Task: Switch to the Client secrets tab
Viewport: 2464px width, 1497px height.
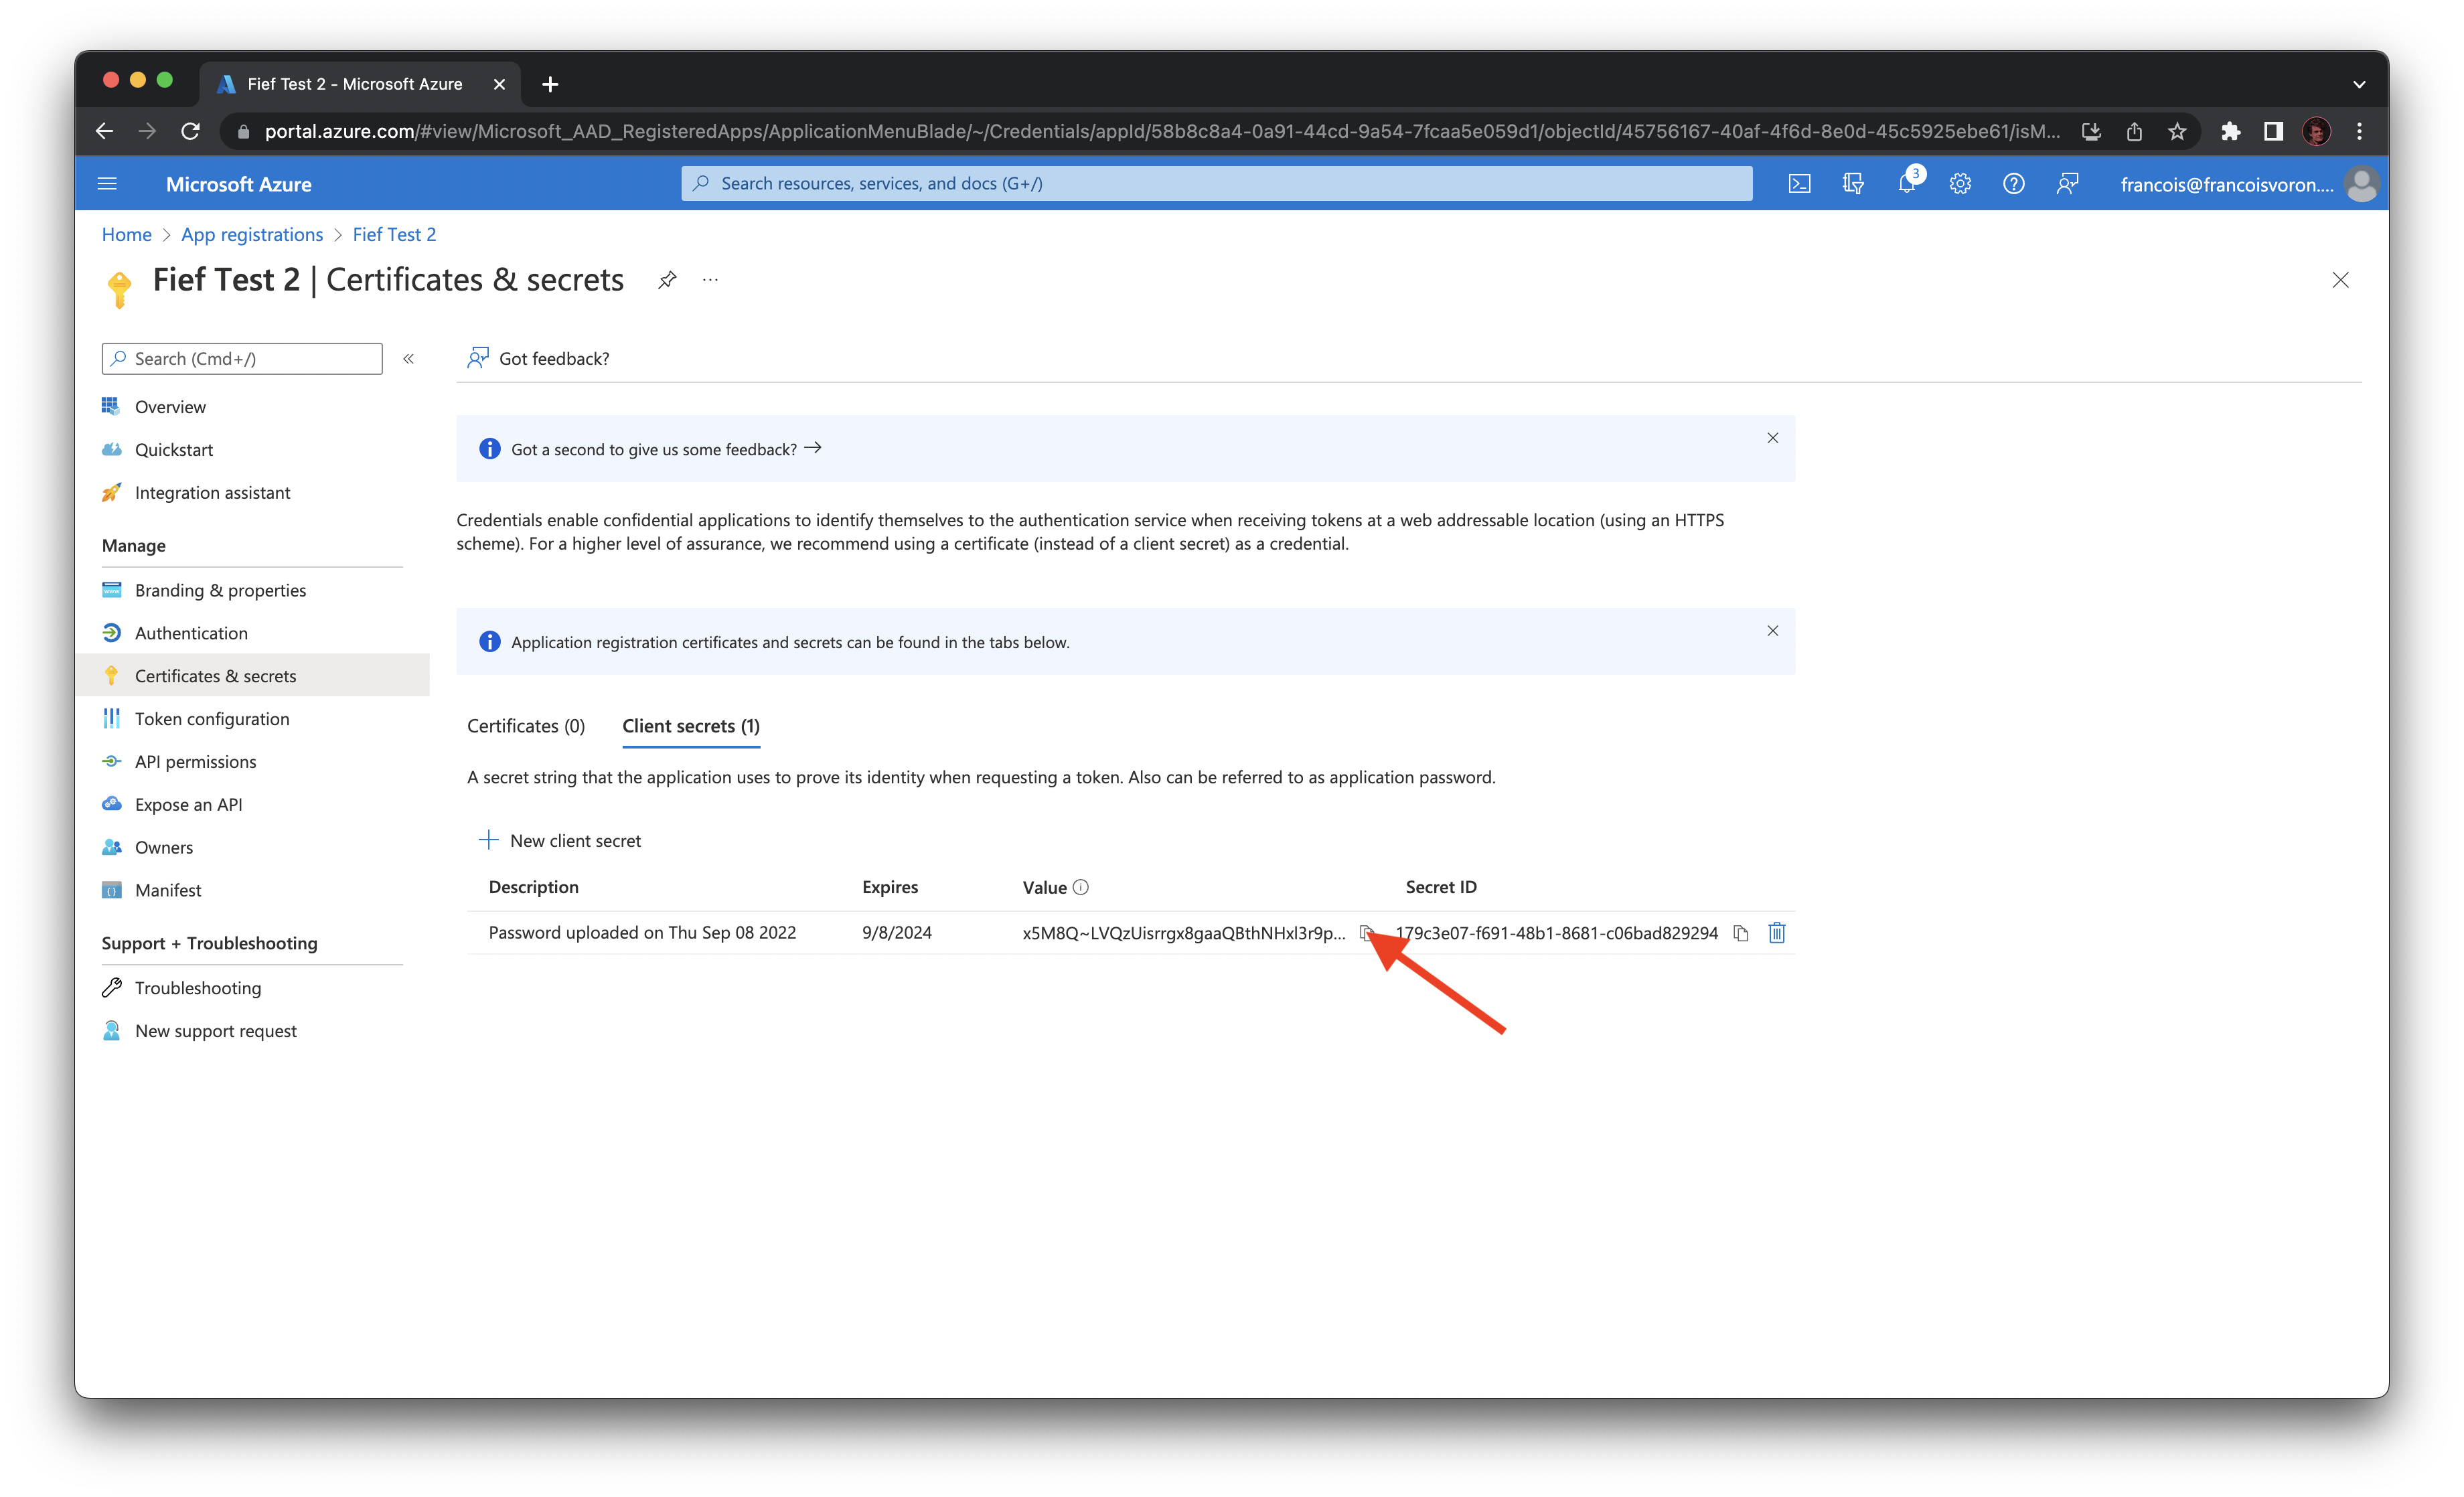Action: pos(690,726)
